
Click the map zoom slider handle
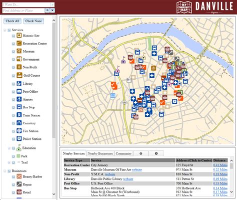coord(69,44)
